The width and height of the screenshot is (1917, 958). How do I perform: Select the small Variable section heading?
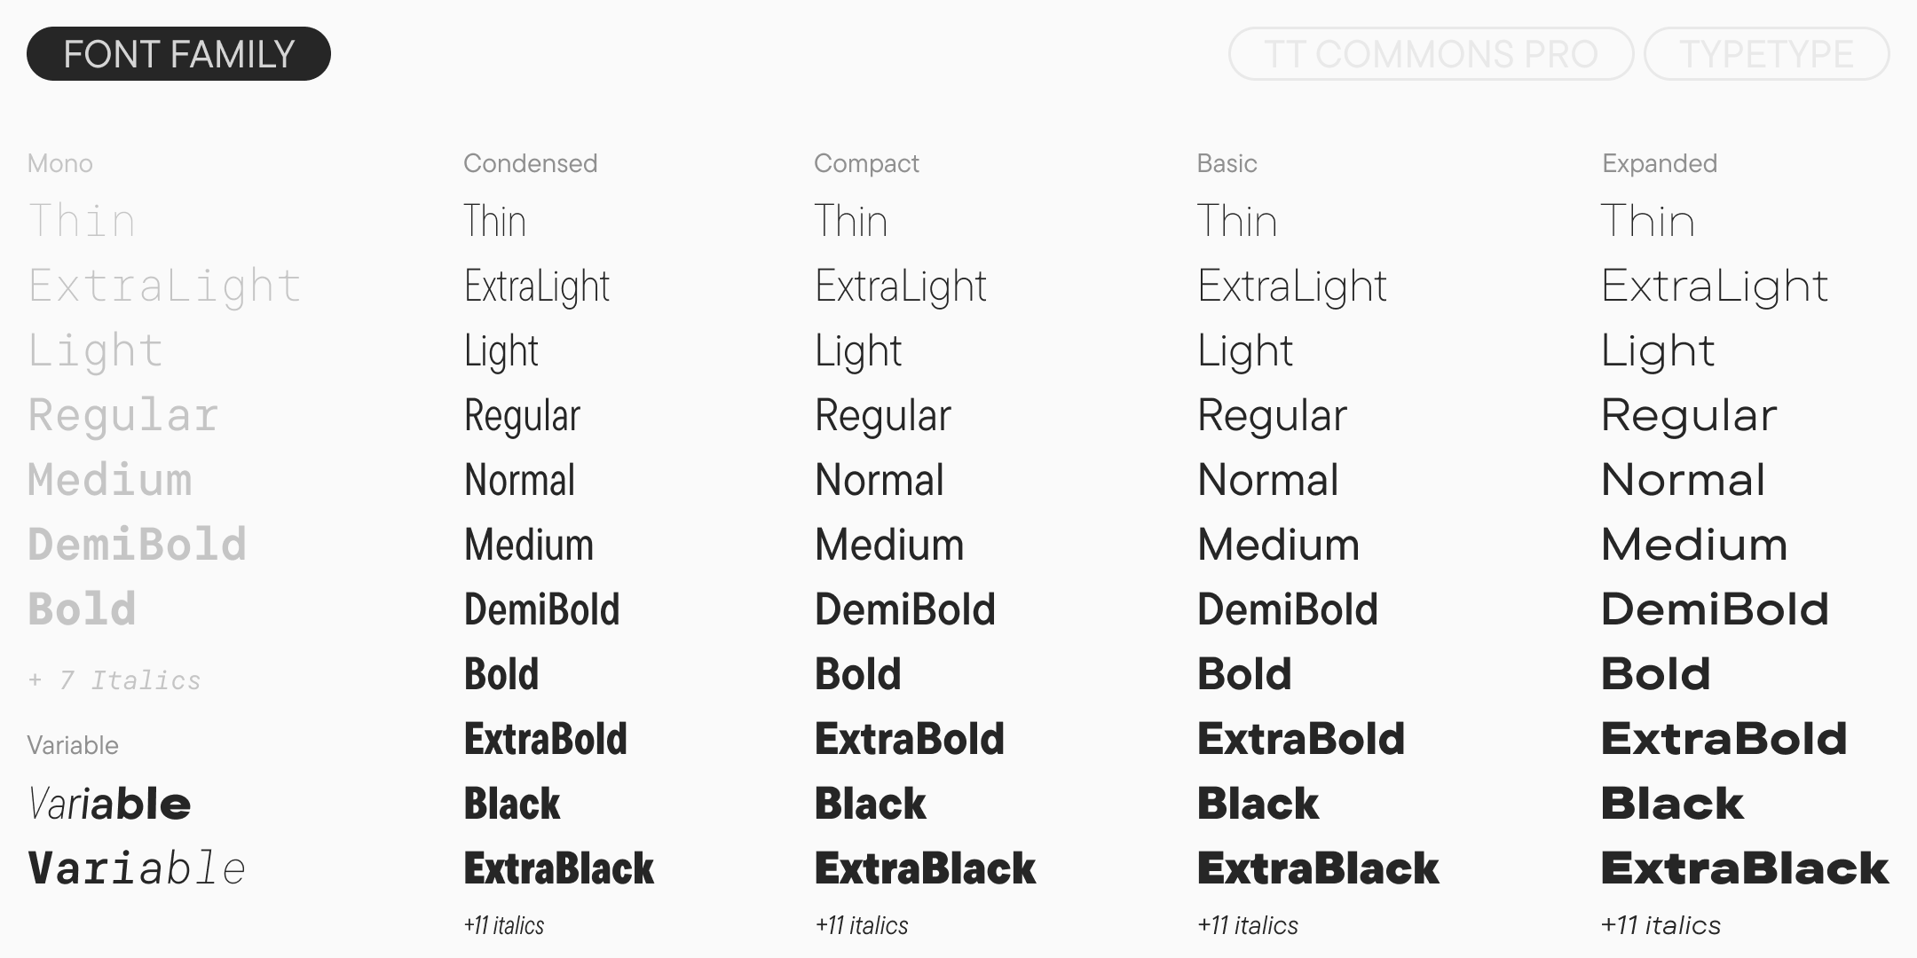(73, 745)
